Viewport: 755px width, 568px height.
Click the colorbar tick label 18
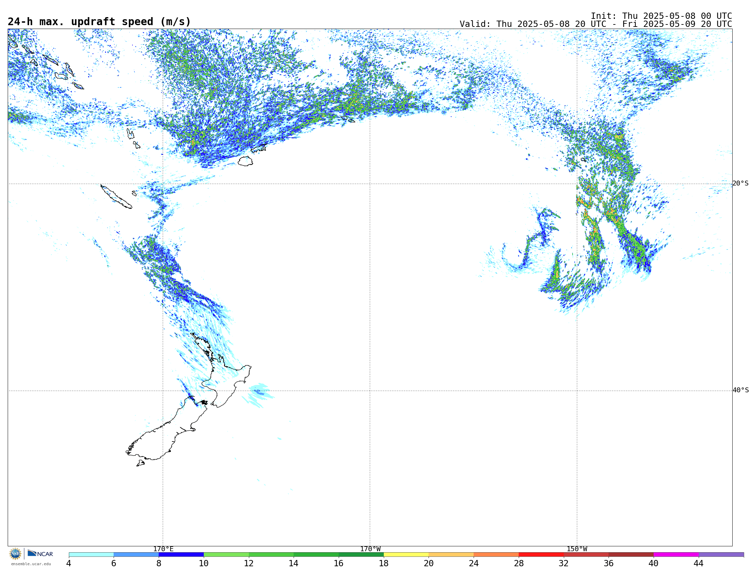click(384, 563)
